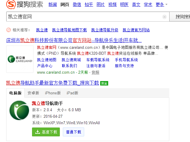Click the green 高速下载 button
Viewport: 190px width, 142px height.
pyautogui.click(x=46, y=132)
